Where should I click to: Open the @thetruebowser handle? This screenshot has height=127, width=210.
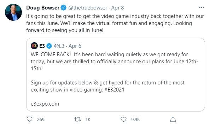coord(88,8)
